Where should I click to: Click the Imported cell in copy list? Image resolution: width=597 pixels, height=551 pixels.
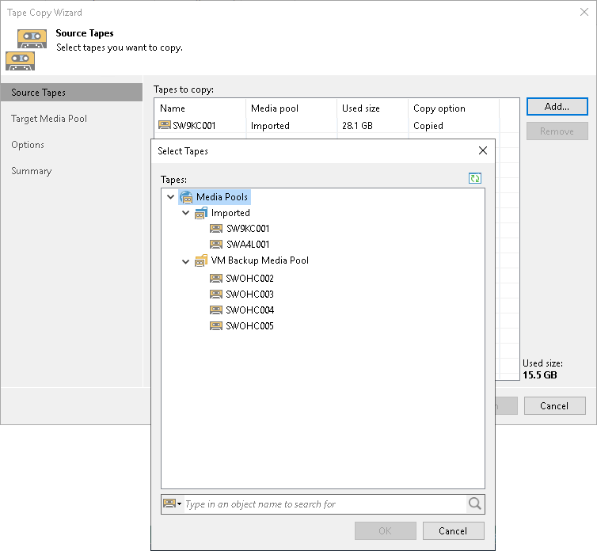click(x=270, y=126)
